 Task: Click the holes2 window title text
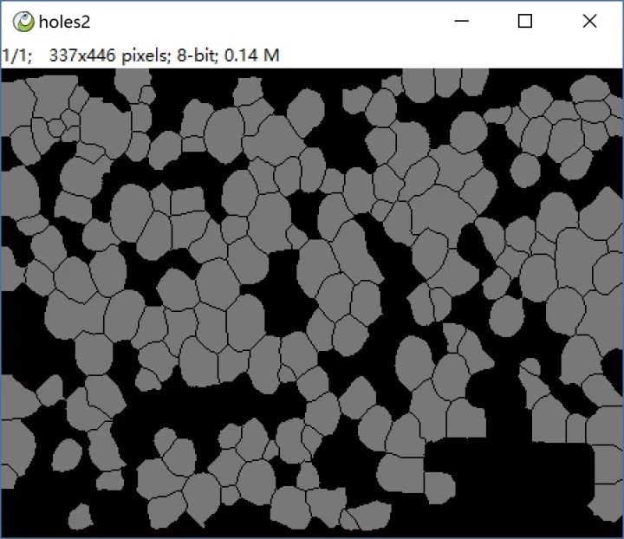[x=64, y=22]
